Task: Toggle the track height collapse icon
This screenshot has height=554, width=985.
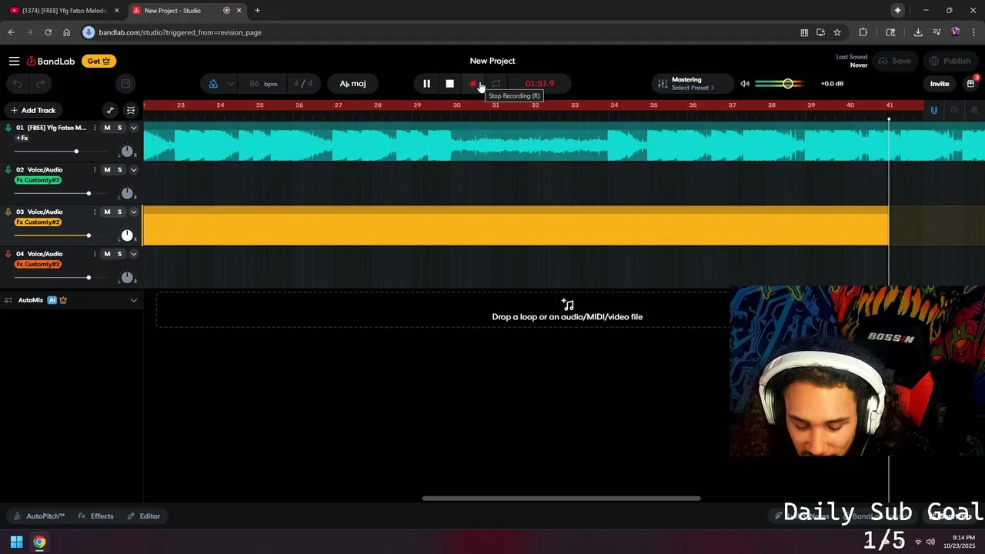Action: pyautogui.click(x=131, y=110)
